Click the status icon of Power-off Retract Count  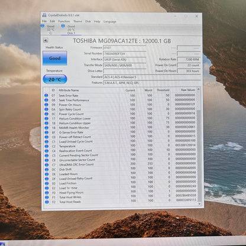pyautogui.click(x=47, y=137)
